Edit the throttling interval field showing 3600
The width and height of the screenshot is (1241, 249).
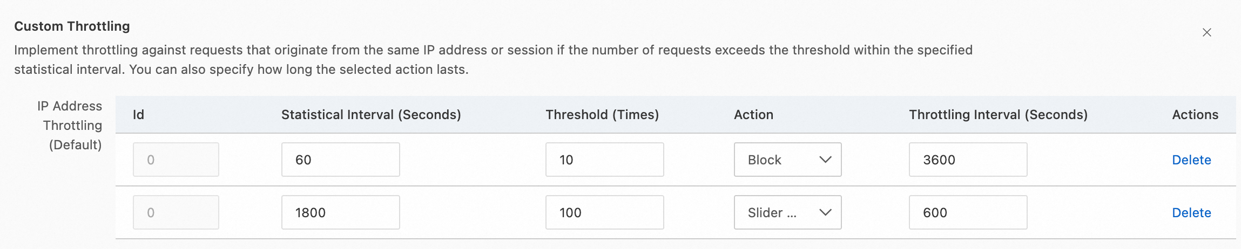[x=968, y=160]
